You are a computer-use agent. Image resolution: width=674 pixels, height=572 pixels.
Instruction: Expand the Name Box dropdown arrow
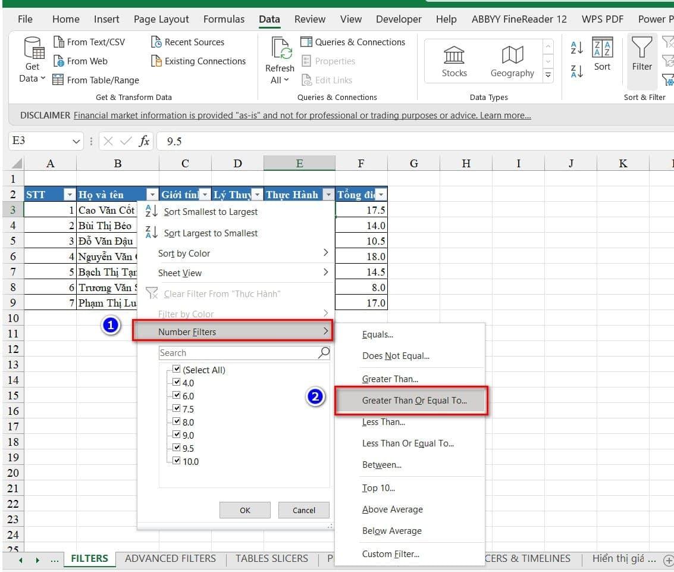pos(76,141)
